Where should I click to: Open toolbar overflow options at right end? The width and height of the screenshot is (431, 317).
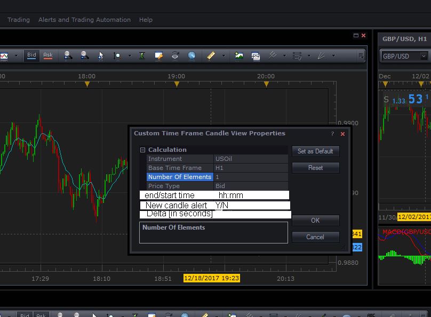click(361, 56)
